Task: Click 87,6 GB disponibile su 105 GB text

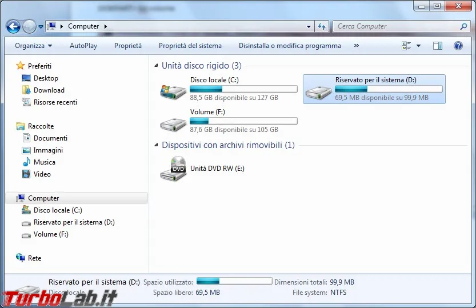Action: tap(234, 130)
